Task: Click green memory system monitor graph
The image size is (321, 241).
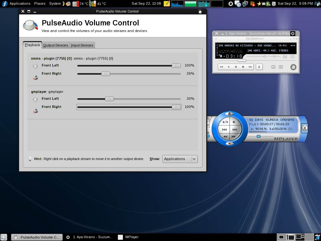Action: [190, 4]
